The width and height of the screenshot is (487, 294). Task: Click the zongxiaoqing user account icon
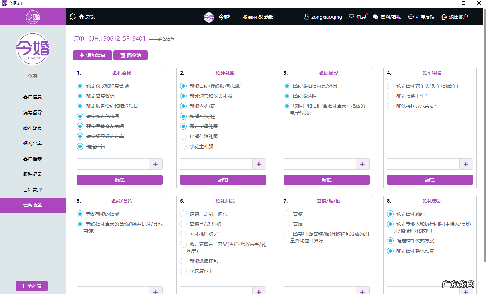pos(306,17)
